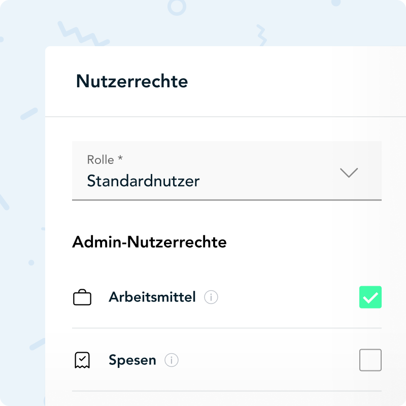Click the briefcase icon beside Arbeitsmittel
The width and height of the screenshot is (406, 406).
[82, 297]
